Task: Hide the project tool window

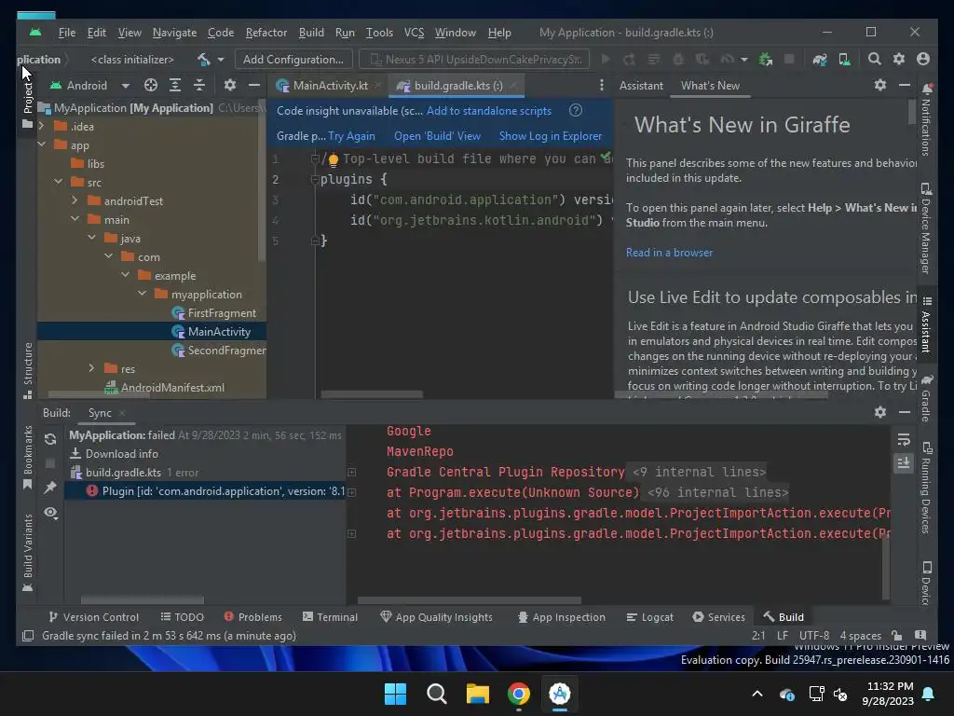Action: [x=253, y=85]
